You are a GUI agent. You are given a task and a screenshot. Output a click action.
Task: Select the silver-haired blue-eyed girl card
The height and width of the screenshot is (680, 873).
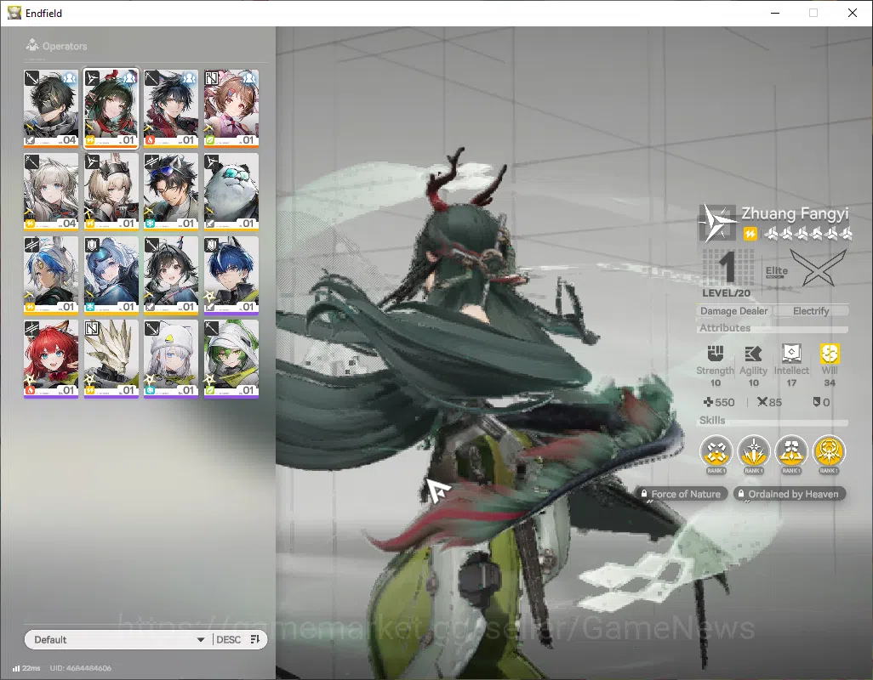[51, 191]
